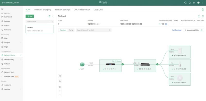Select access point A8-29-48-CF-A3-30
Screen dimensions: 206x101
coord(179,79)
